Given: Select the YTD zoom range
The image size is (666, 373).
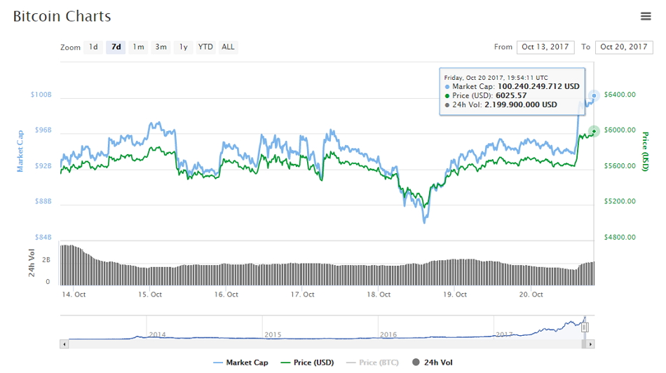Looking at the screenshot, I should (205, 47).
